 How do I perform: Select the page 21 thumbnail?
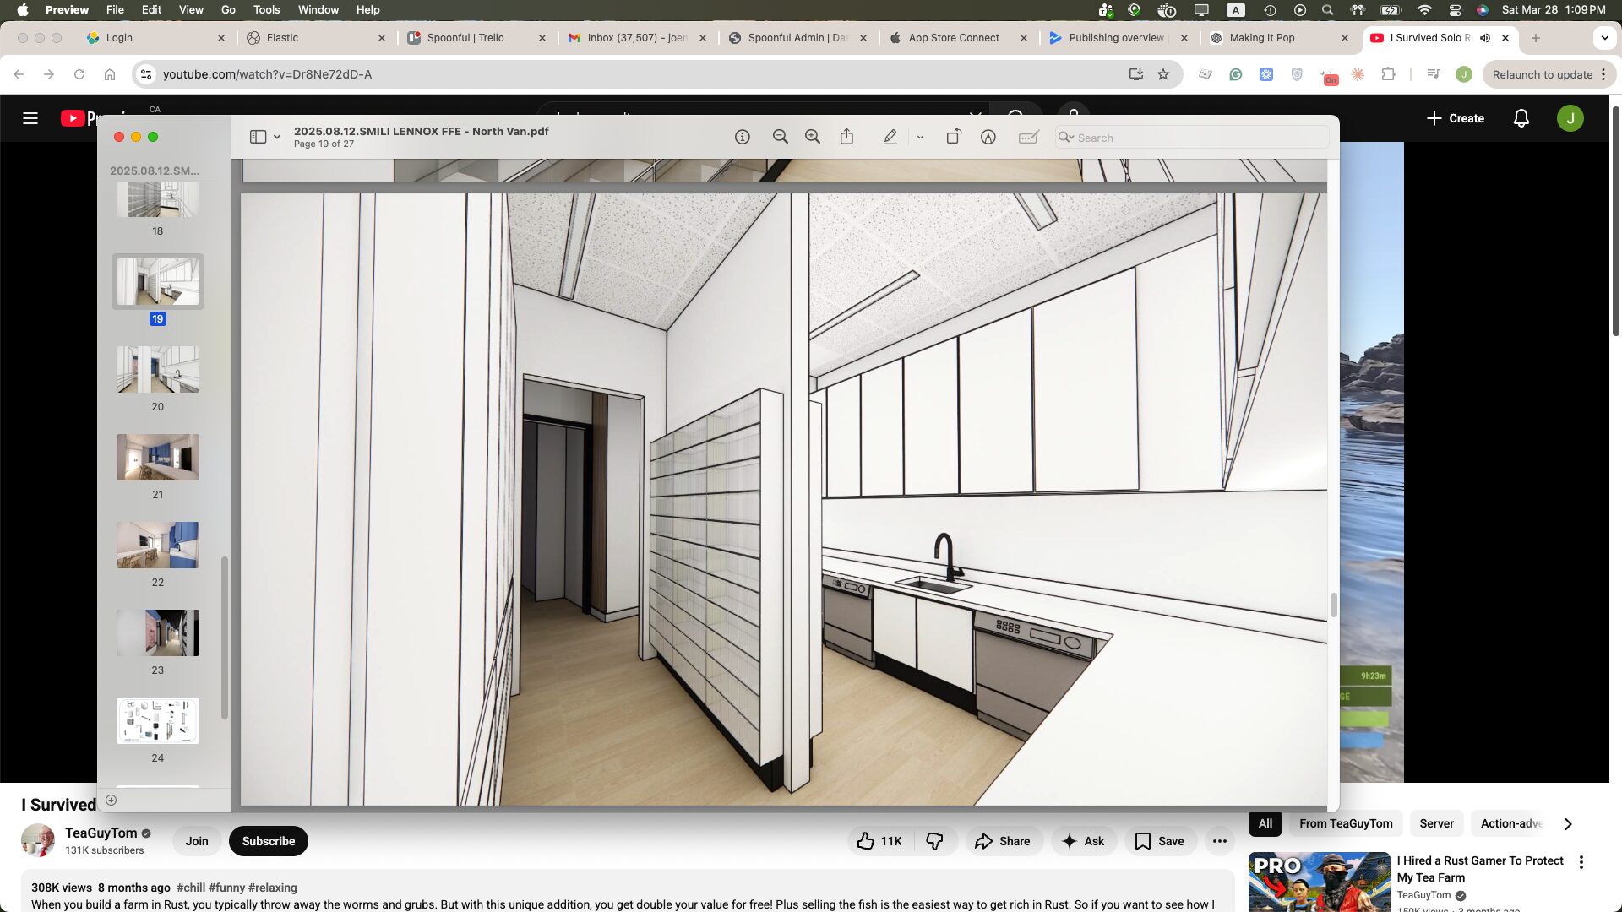pyautogui.click(x=158, y=457)
